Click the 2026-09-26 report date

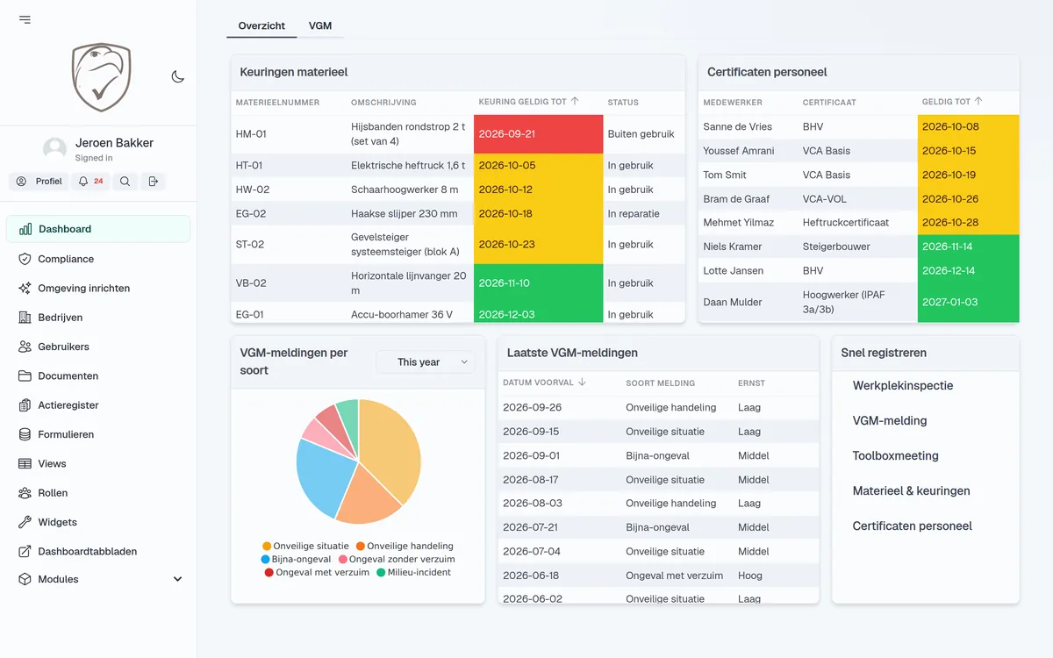[532, 407]
